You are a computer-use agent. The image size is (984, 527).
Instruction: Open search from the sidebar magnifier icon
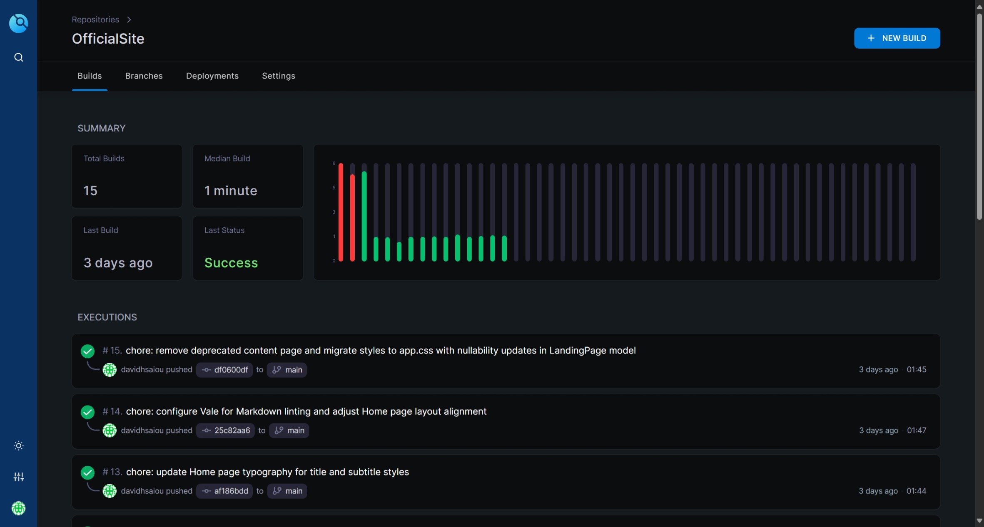pos(18,57)
